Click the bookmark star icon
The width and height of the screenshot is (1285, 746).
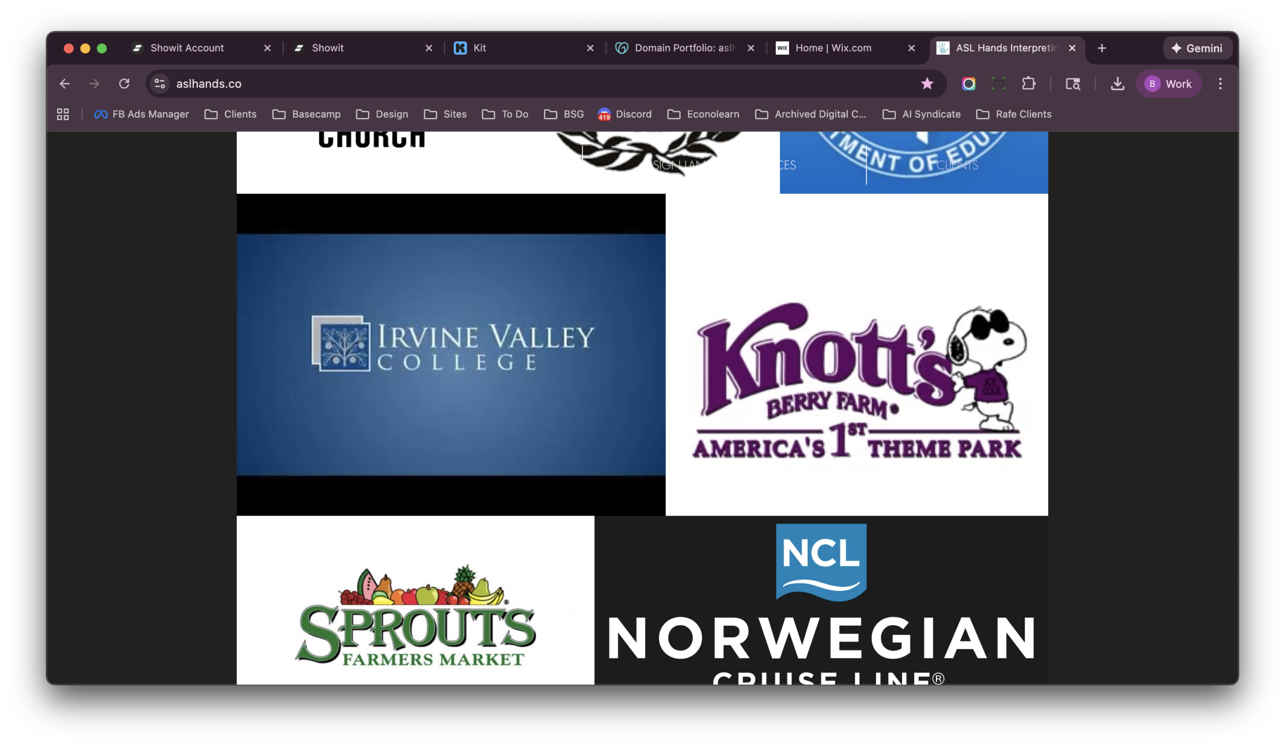point(927,84)
